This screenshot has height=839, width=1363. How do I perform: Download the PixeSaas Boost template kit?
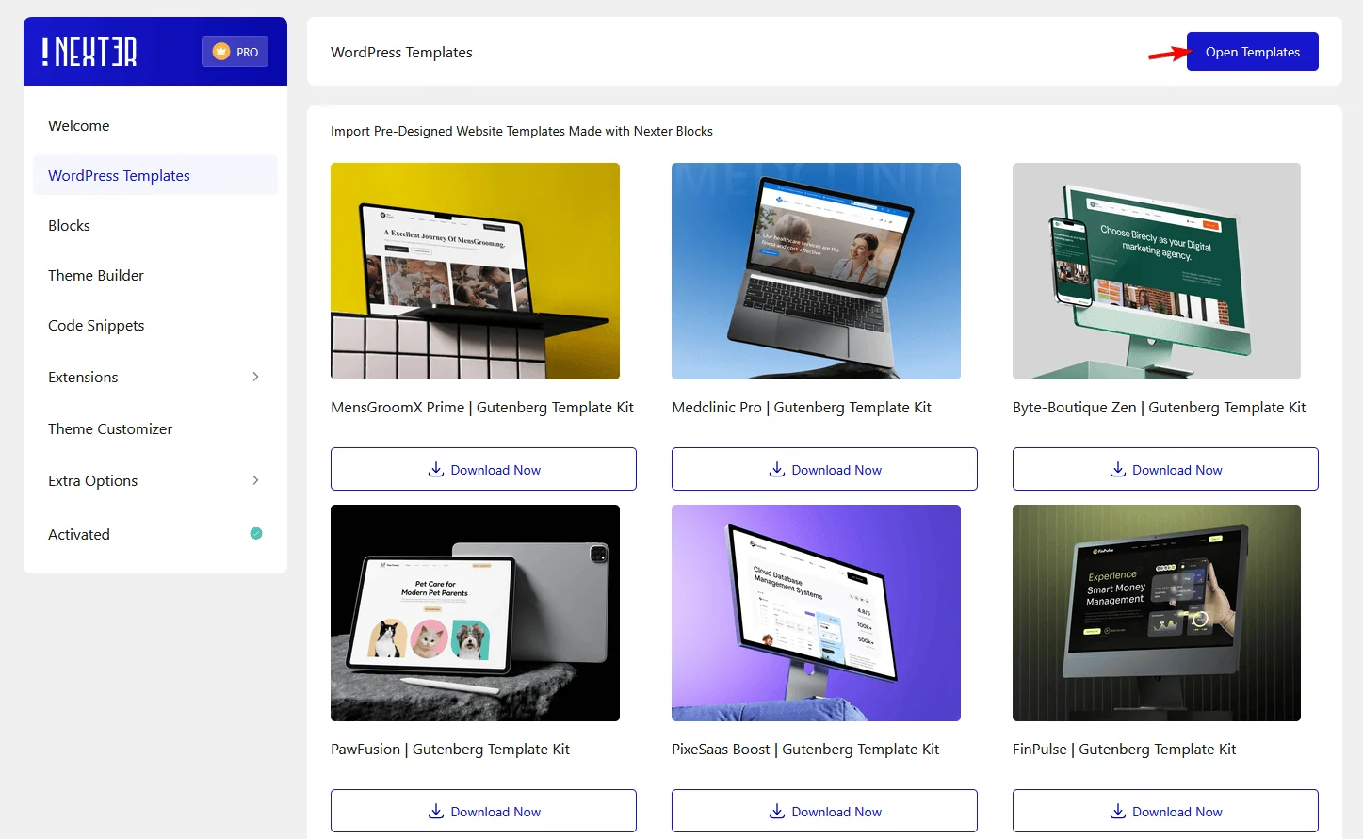point(824,811)
